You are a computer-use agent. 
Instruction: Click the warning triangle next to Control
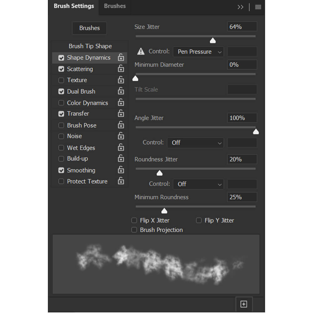[141, 52]
